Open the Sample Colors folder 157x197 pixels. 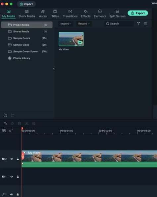[x=27, y=38]
